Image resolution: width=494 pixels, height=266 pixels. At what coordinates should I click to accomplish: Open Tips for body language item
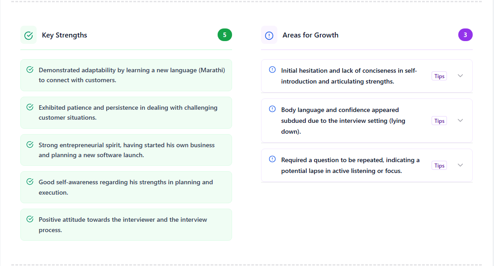(x=439, y=121)
